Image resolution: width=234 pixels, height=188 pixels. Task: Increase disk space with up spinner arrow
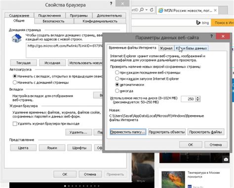198,98
